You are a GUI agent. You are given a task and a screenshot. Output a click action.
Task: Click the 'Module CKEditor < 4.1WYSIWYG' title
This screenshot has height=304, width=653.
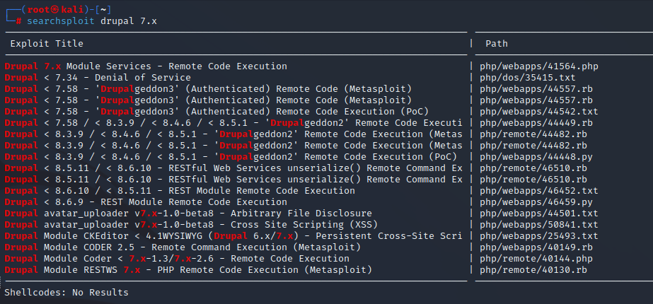(233, 235)
